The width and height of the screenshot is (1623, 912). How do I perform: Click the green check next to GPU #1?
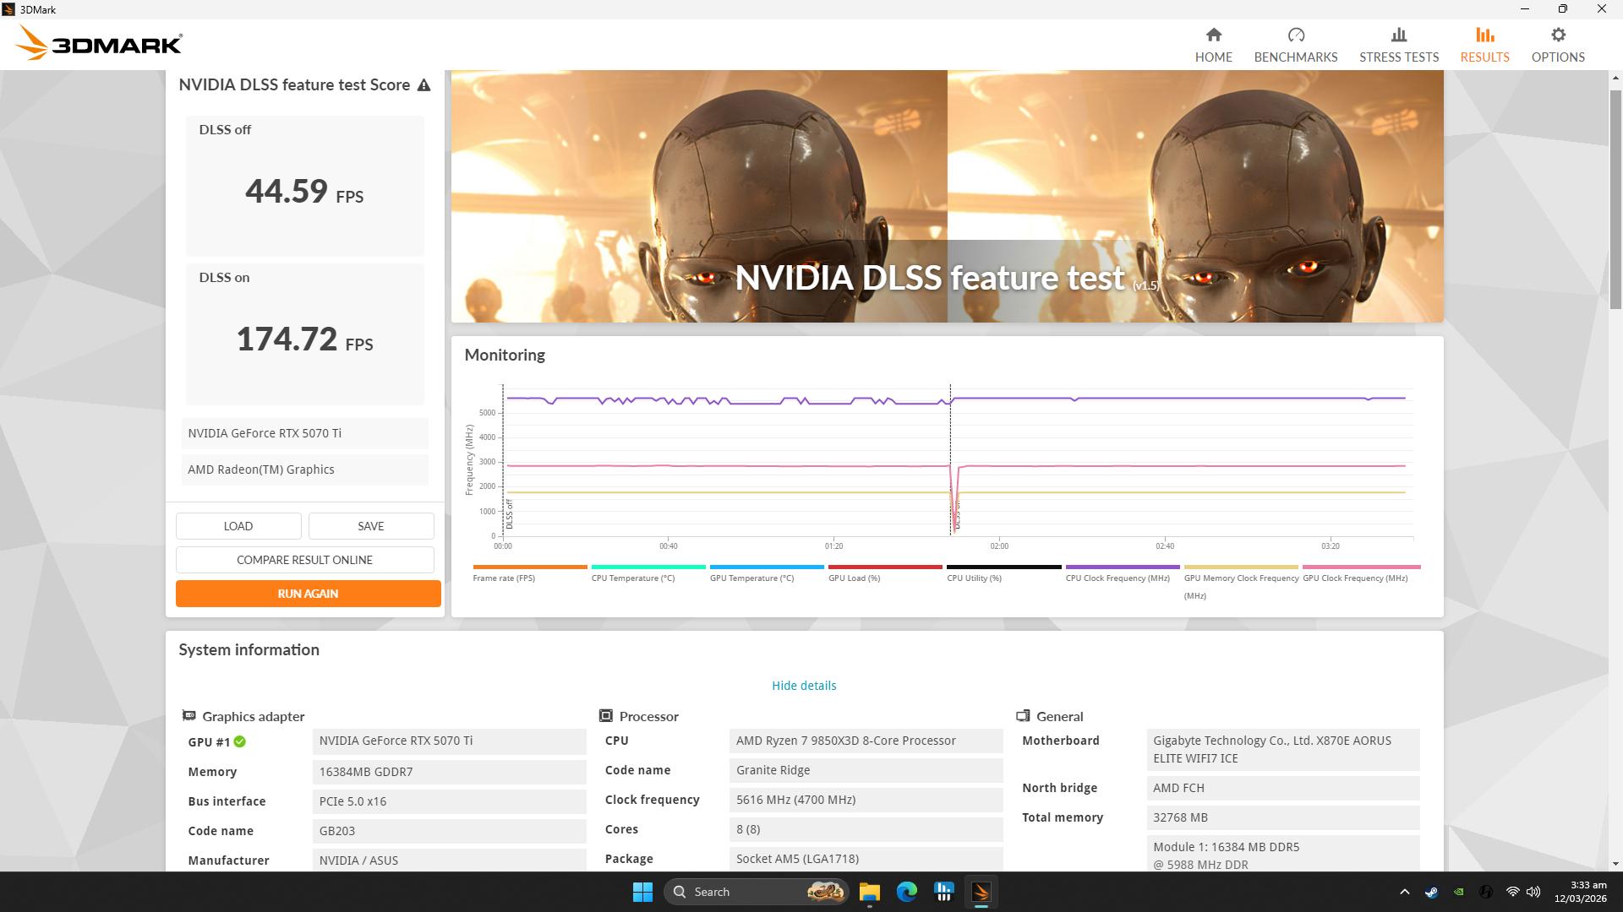coord(240,741)
